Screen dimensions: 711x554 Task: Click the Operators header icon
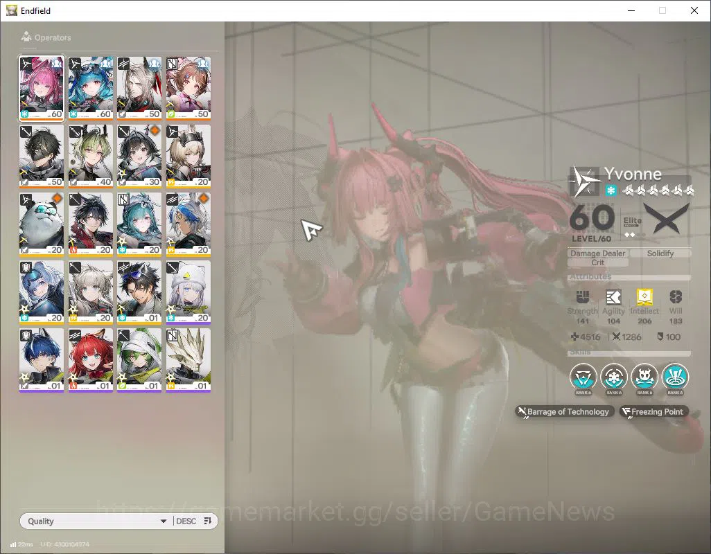point(26,37)
